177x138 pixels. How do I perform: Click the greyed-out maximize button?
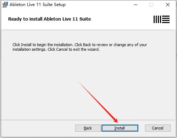click(x=151, y=5)
